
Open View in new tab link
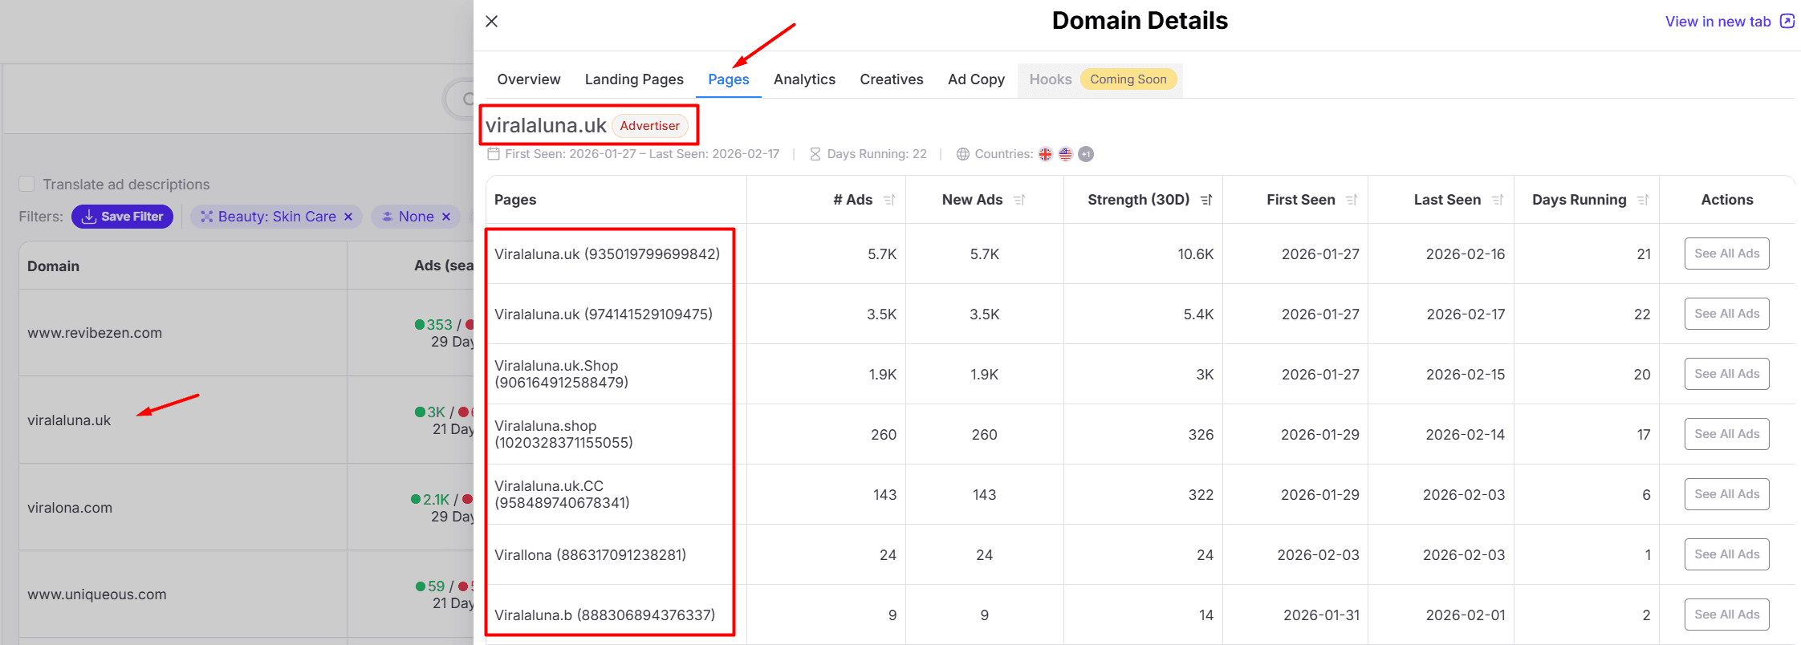[x=1718, y=22]
